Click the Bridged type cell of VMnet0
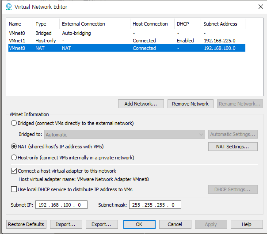This screenshot has width=267, height=234. coord(43,33)
